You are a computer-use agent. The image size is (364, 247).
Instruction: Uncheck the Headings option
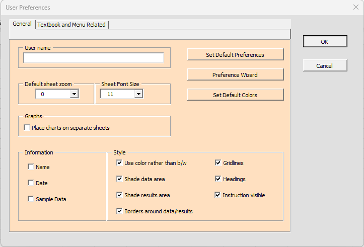(218, 179)
